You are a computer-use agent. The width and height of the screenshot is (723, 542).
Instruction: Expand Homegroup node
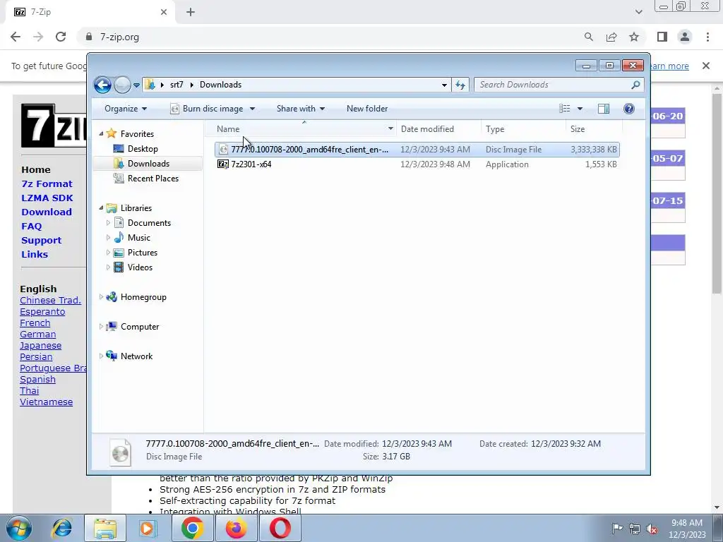click(x=101, y=297)
